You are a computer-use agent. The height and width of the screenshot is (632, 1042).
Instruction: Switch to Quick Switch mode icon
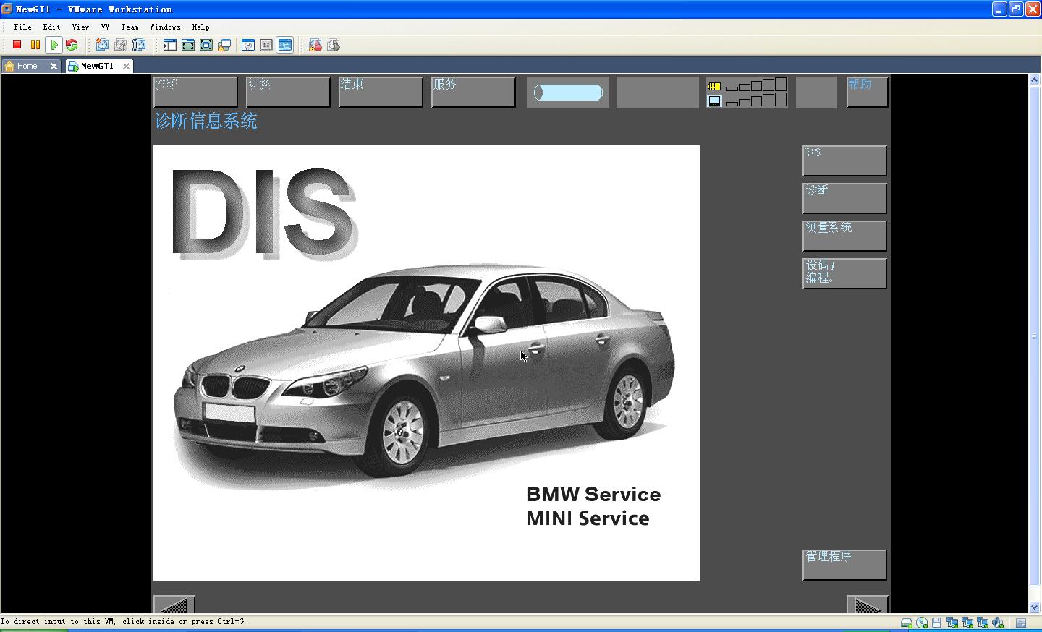tap(188, 45)
